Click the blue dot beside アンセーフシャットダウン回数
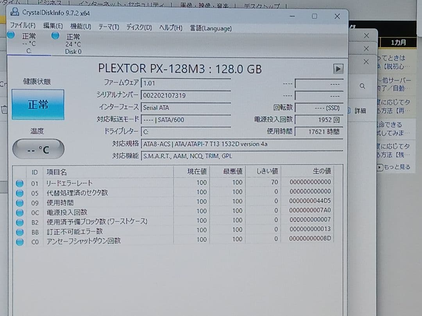The height and width of the screenshot is (316, 422). [20, 241]
